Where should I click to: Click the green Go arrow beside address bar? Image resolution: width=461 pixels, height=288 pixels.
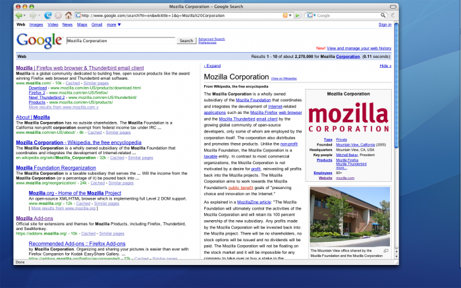coord(298,15)
